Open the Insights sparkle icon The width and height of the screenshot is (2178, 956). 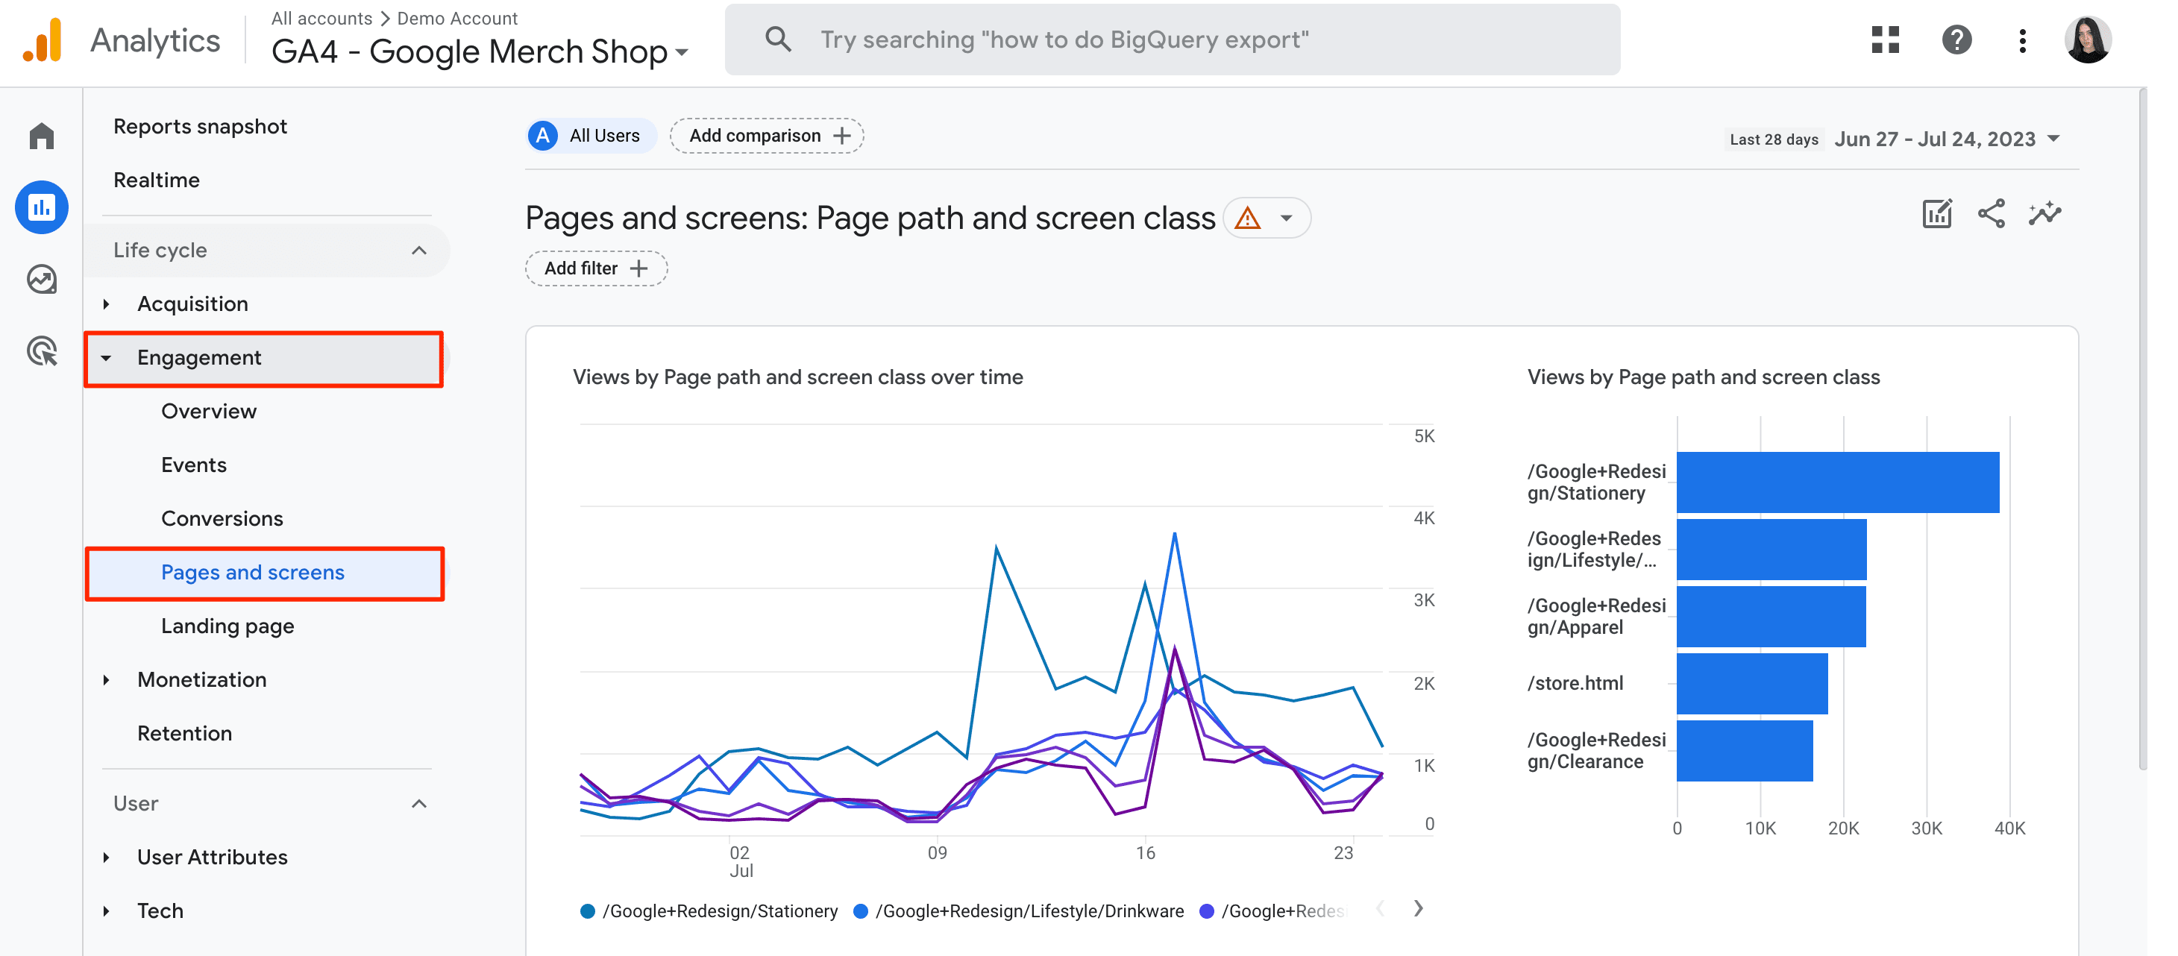tap(2044, 214)
